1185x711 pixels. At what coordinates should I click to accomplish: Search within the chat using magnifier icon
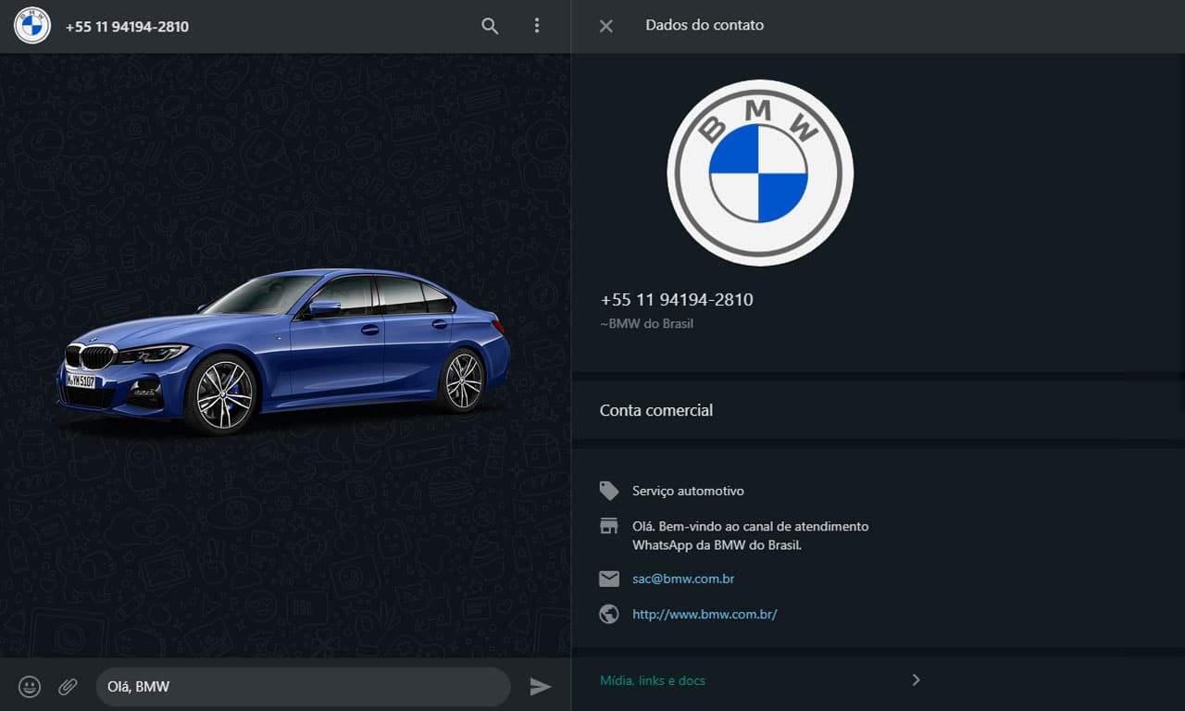[x=490, y=26]
